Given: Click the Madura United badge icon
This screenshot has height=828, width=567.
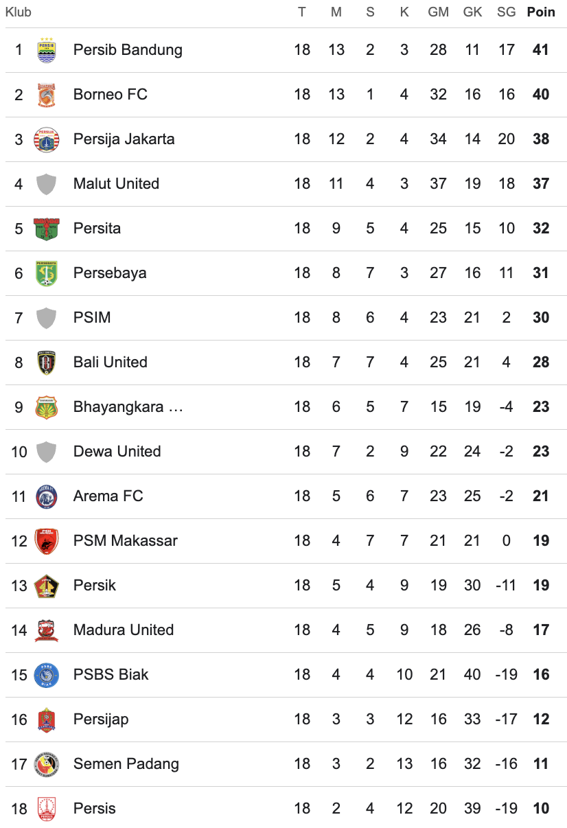Looking at the screenshot, I should click(x=47, y=630).
